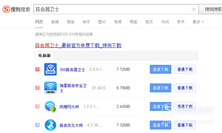Image resolution: width=222 pixels, height=133 pixels.
Task: Click 普通下载 for 防蹭网大师
Action: click(185, 106)
